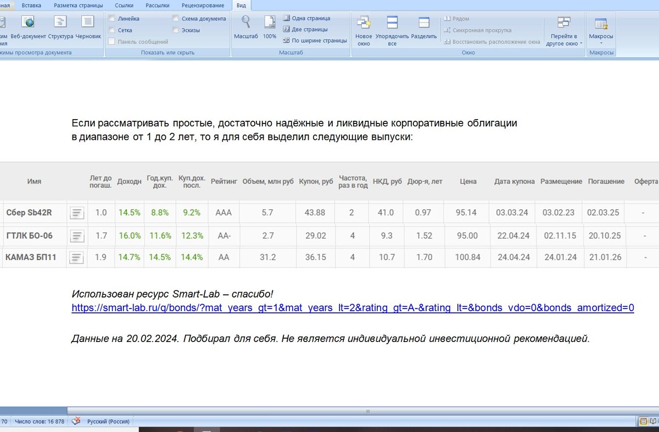Screen dimensions: 659x432
Task: Click the greyed-out Панель сообщений checkbox
Action: click(112, 41)
